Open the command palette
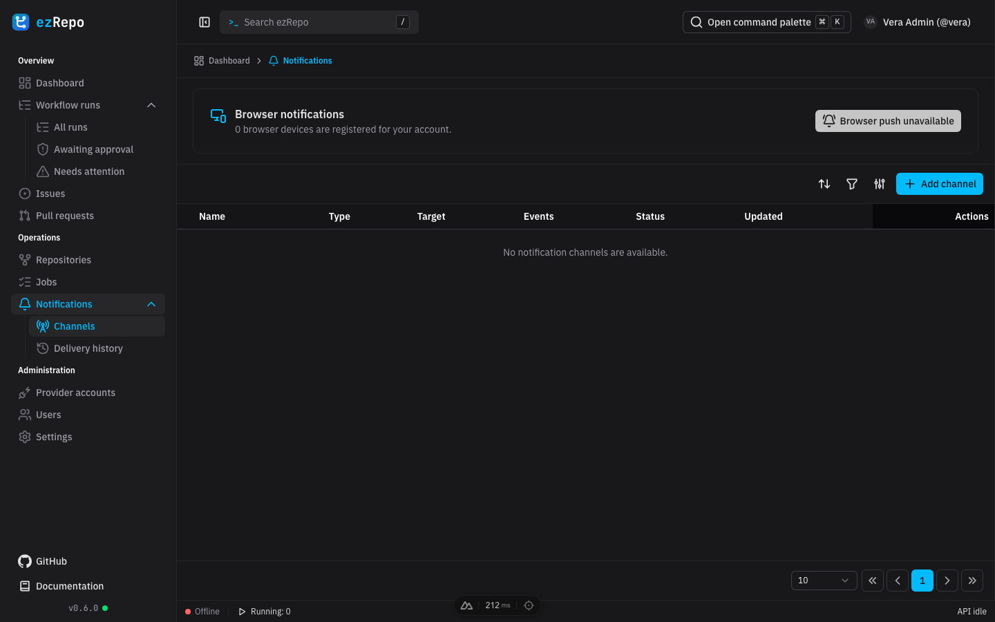 [x=767, y=22]
